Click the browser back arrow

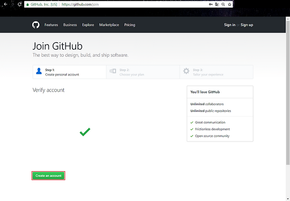tap(6, 4)
